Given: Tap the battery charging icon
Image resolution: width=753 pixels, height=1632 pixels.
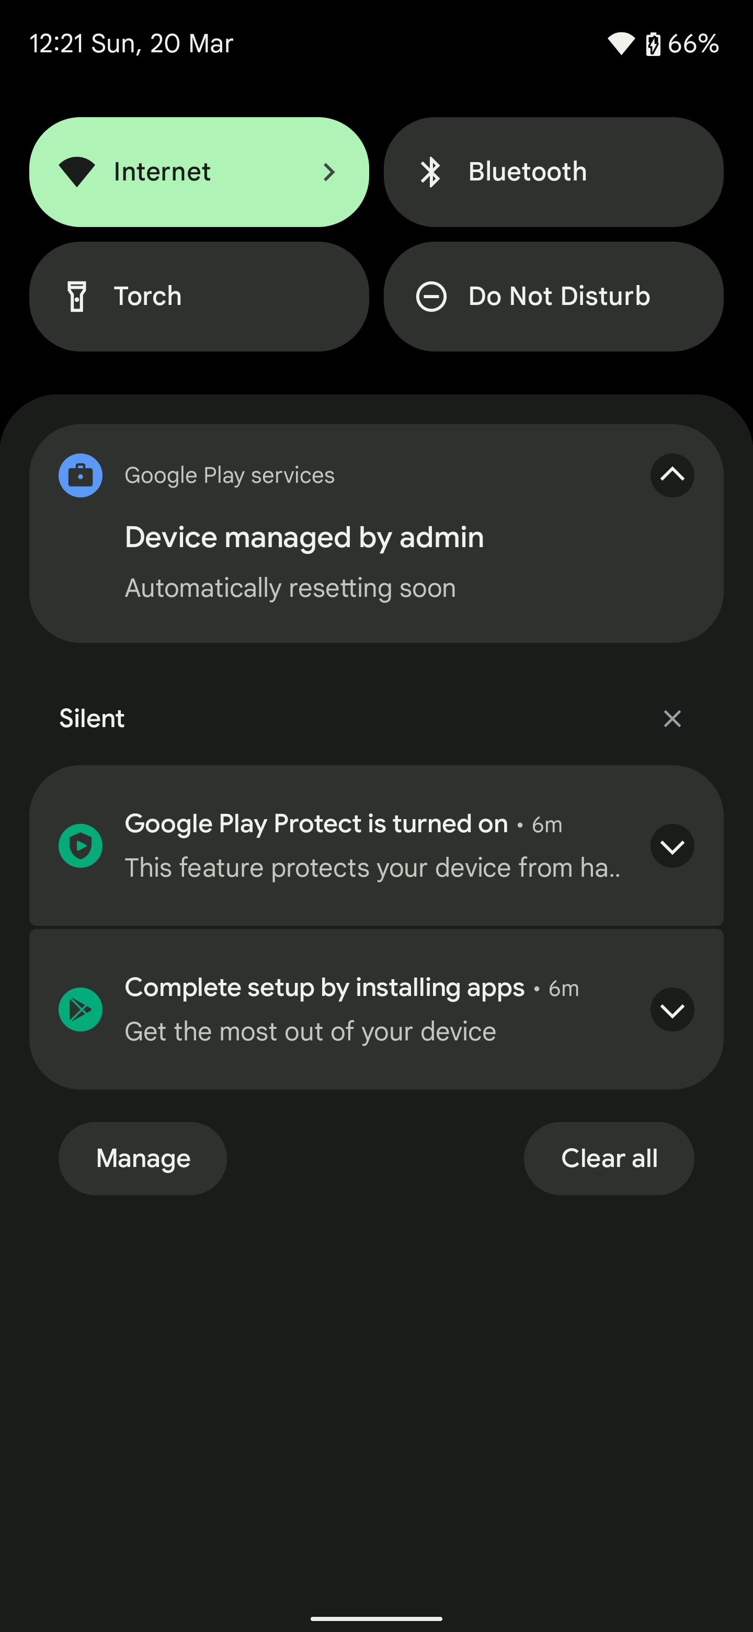Looking at the screenshot, I should tap(653, 44).
